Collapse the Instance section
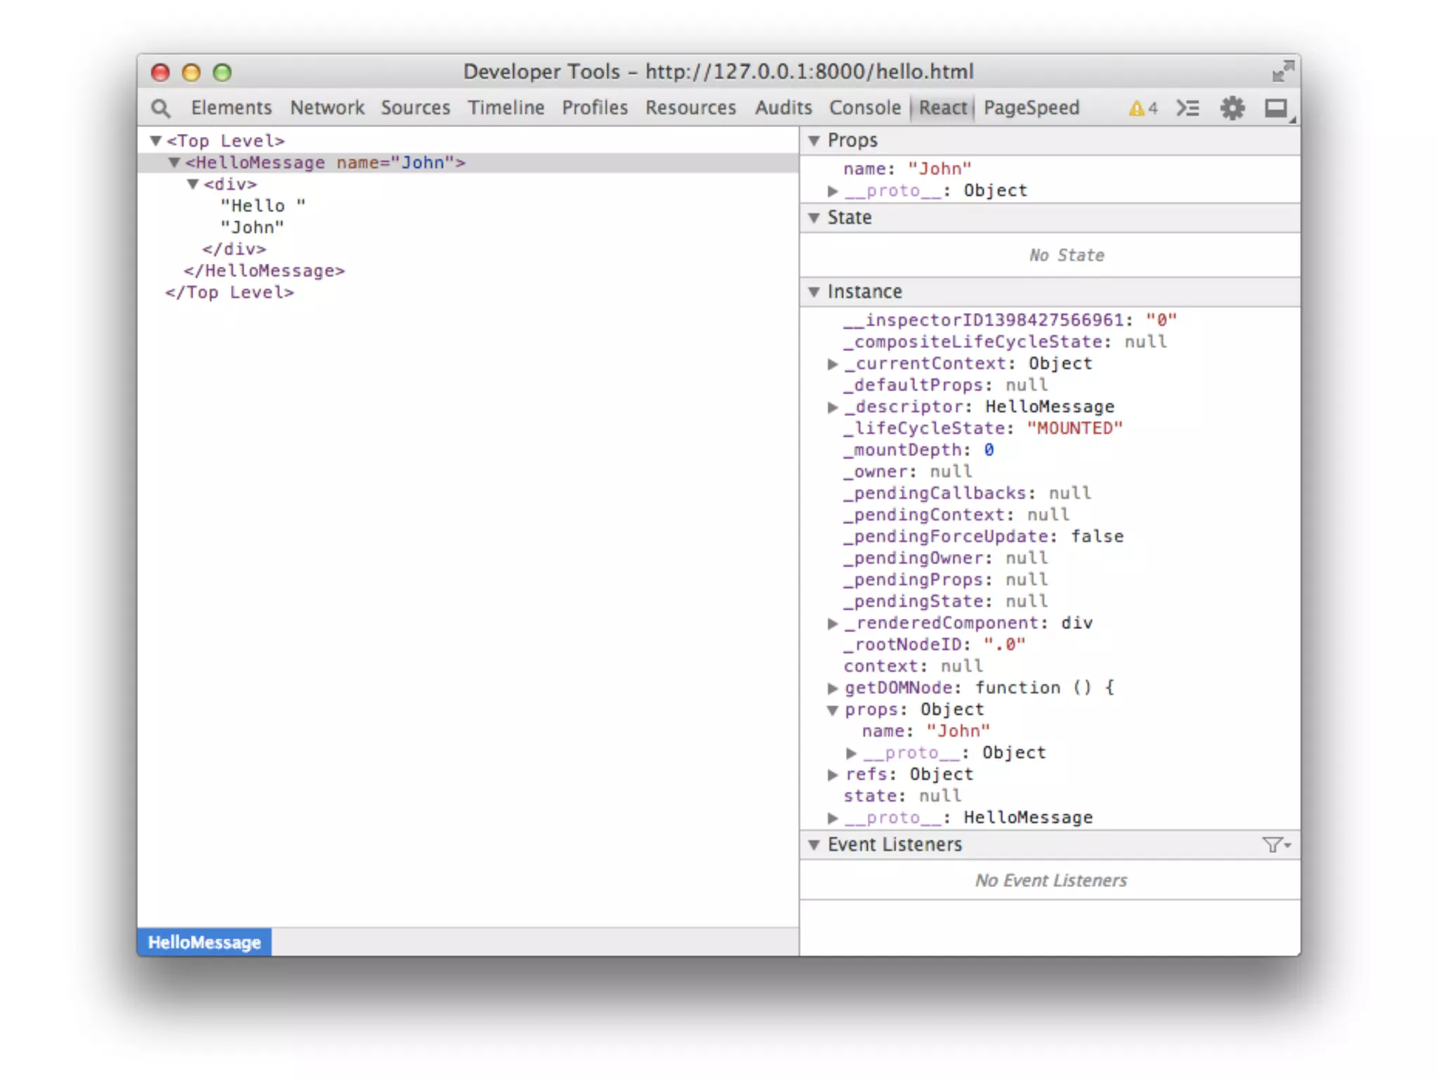 [x=814, y=292]
